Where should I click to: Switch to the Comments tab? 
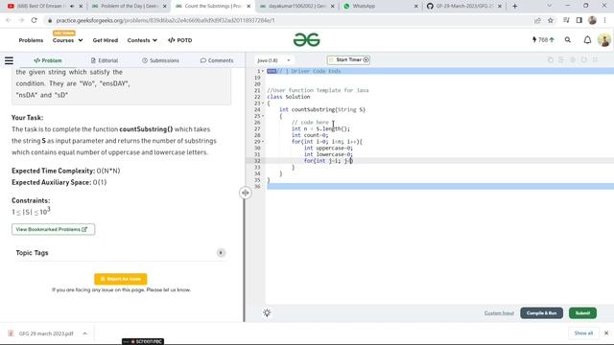[217, 60]
